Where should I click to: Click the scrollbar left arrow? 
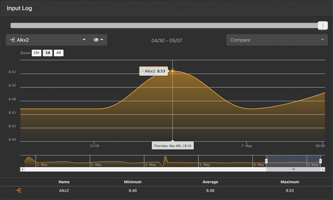tap(22, 169)
